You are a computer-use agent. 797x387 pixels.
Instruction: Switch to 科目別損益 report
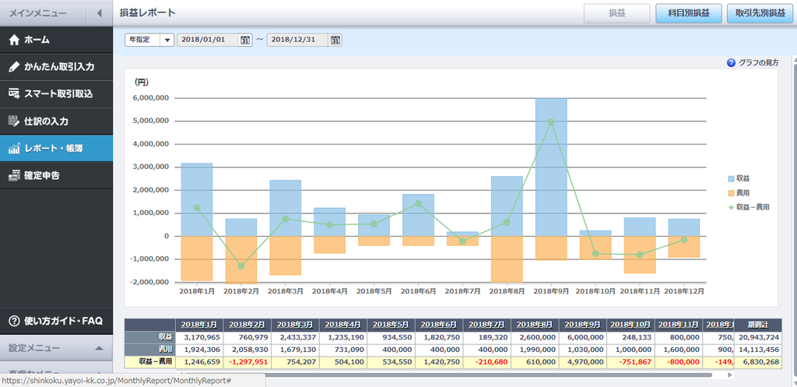(x=689, y=13)
